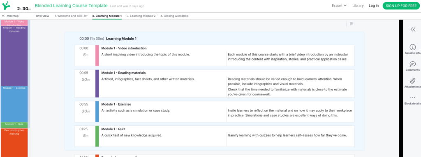Screen dimensions: 421x157
Task: Switch to Learning Module 2 tab
Action: [141, 16]
